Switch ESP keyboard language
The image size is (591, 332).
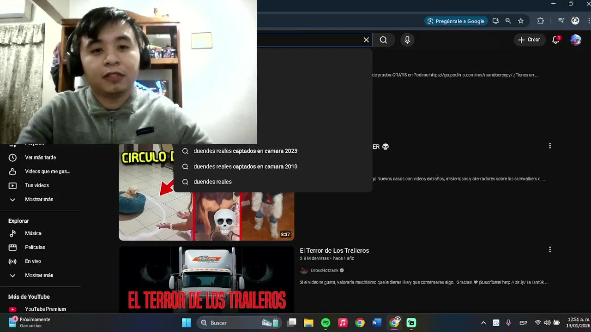[x=523, y=323]
